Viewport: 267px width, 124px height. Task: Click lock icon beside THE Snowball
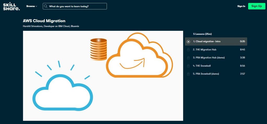pos(188,66)
